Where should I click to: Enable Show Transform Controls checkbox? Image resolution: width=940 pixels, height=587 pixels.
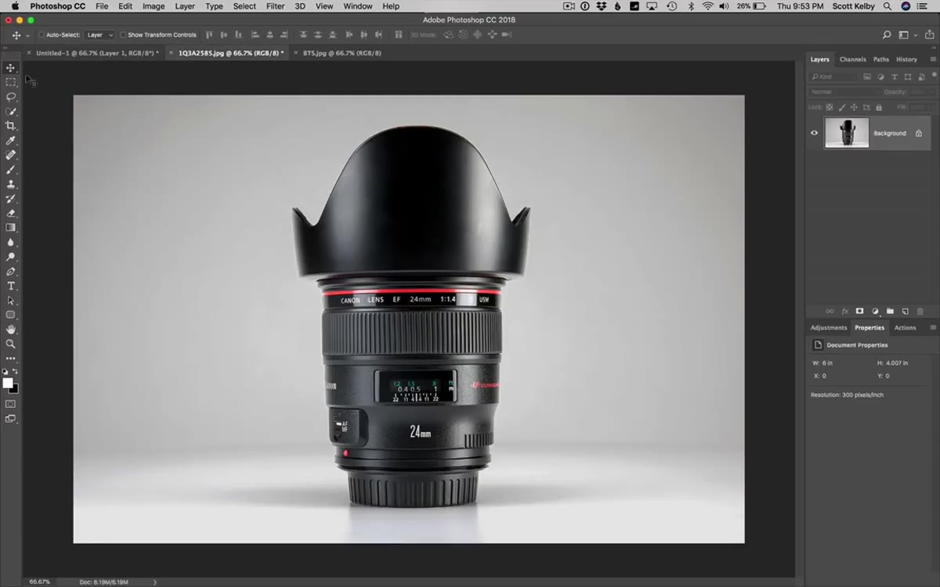pyautogui.click(x=123, y=35)
